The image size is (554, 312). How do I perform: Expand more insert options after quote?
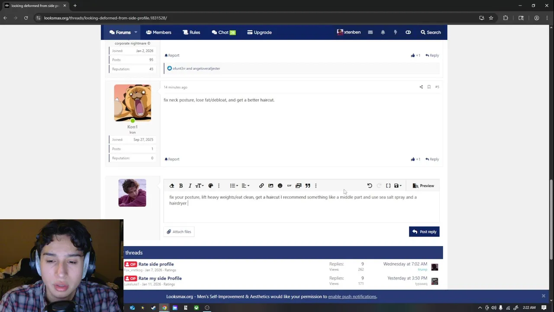(x=316, y=185)
